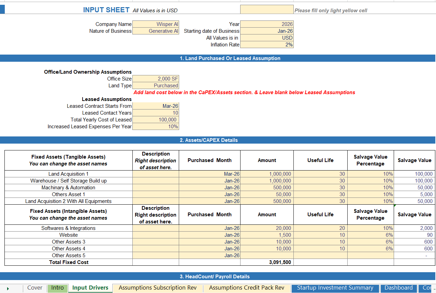436x293 pixels.
Task: Switch to Assumptions Credit Pack Rev
Action: pyautogui.click(x=247, y=288)
